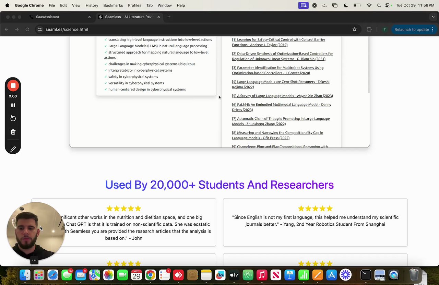Open Calendar showing Oct 29 in Dock
439x285 pixels.
coord(137,275)
